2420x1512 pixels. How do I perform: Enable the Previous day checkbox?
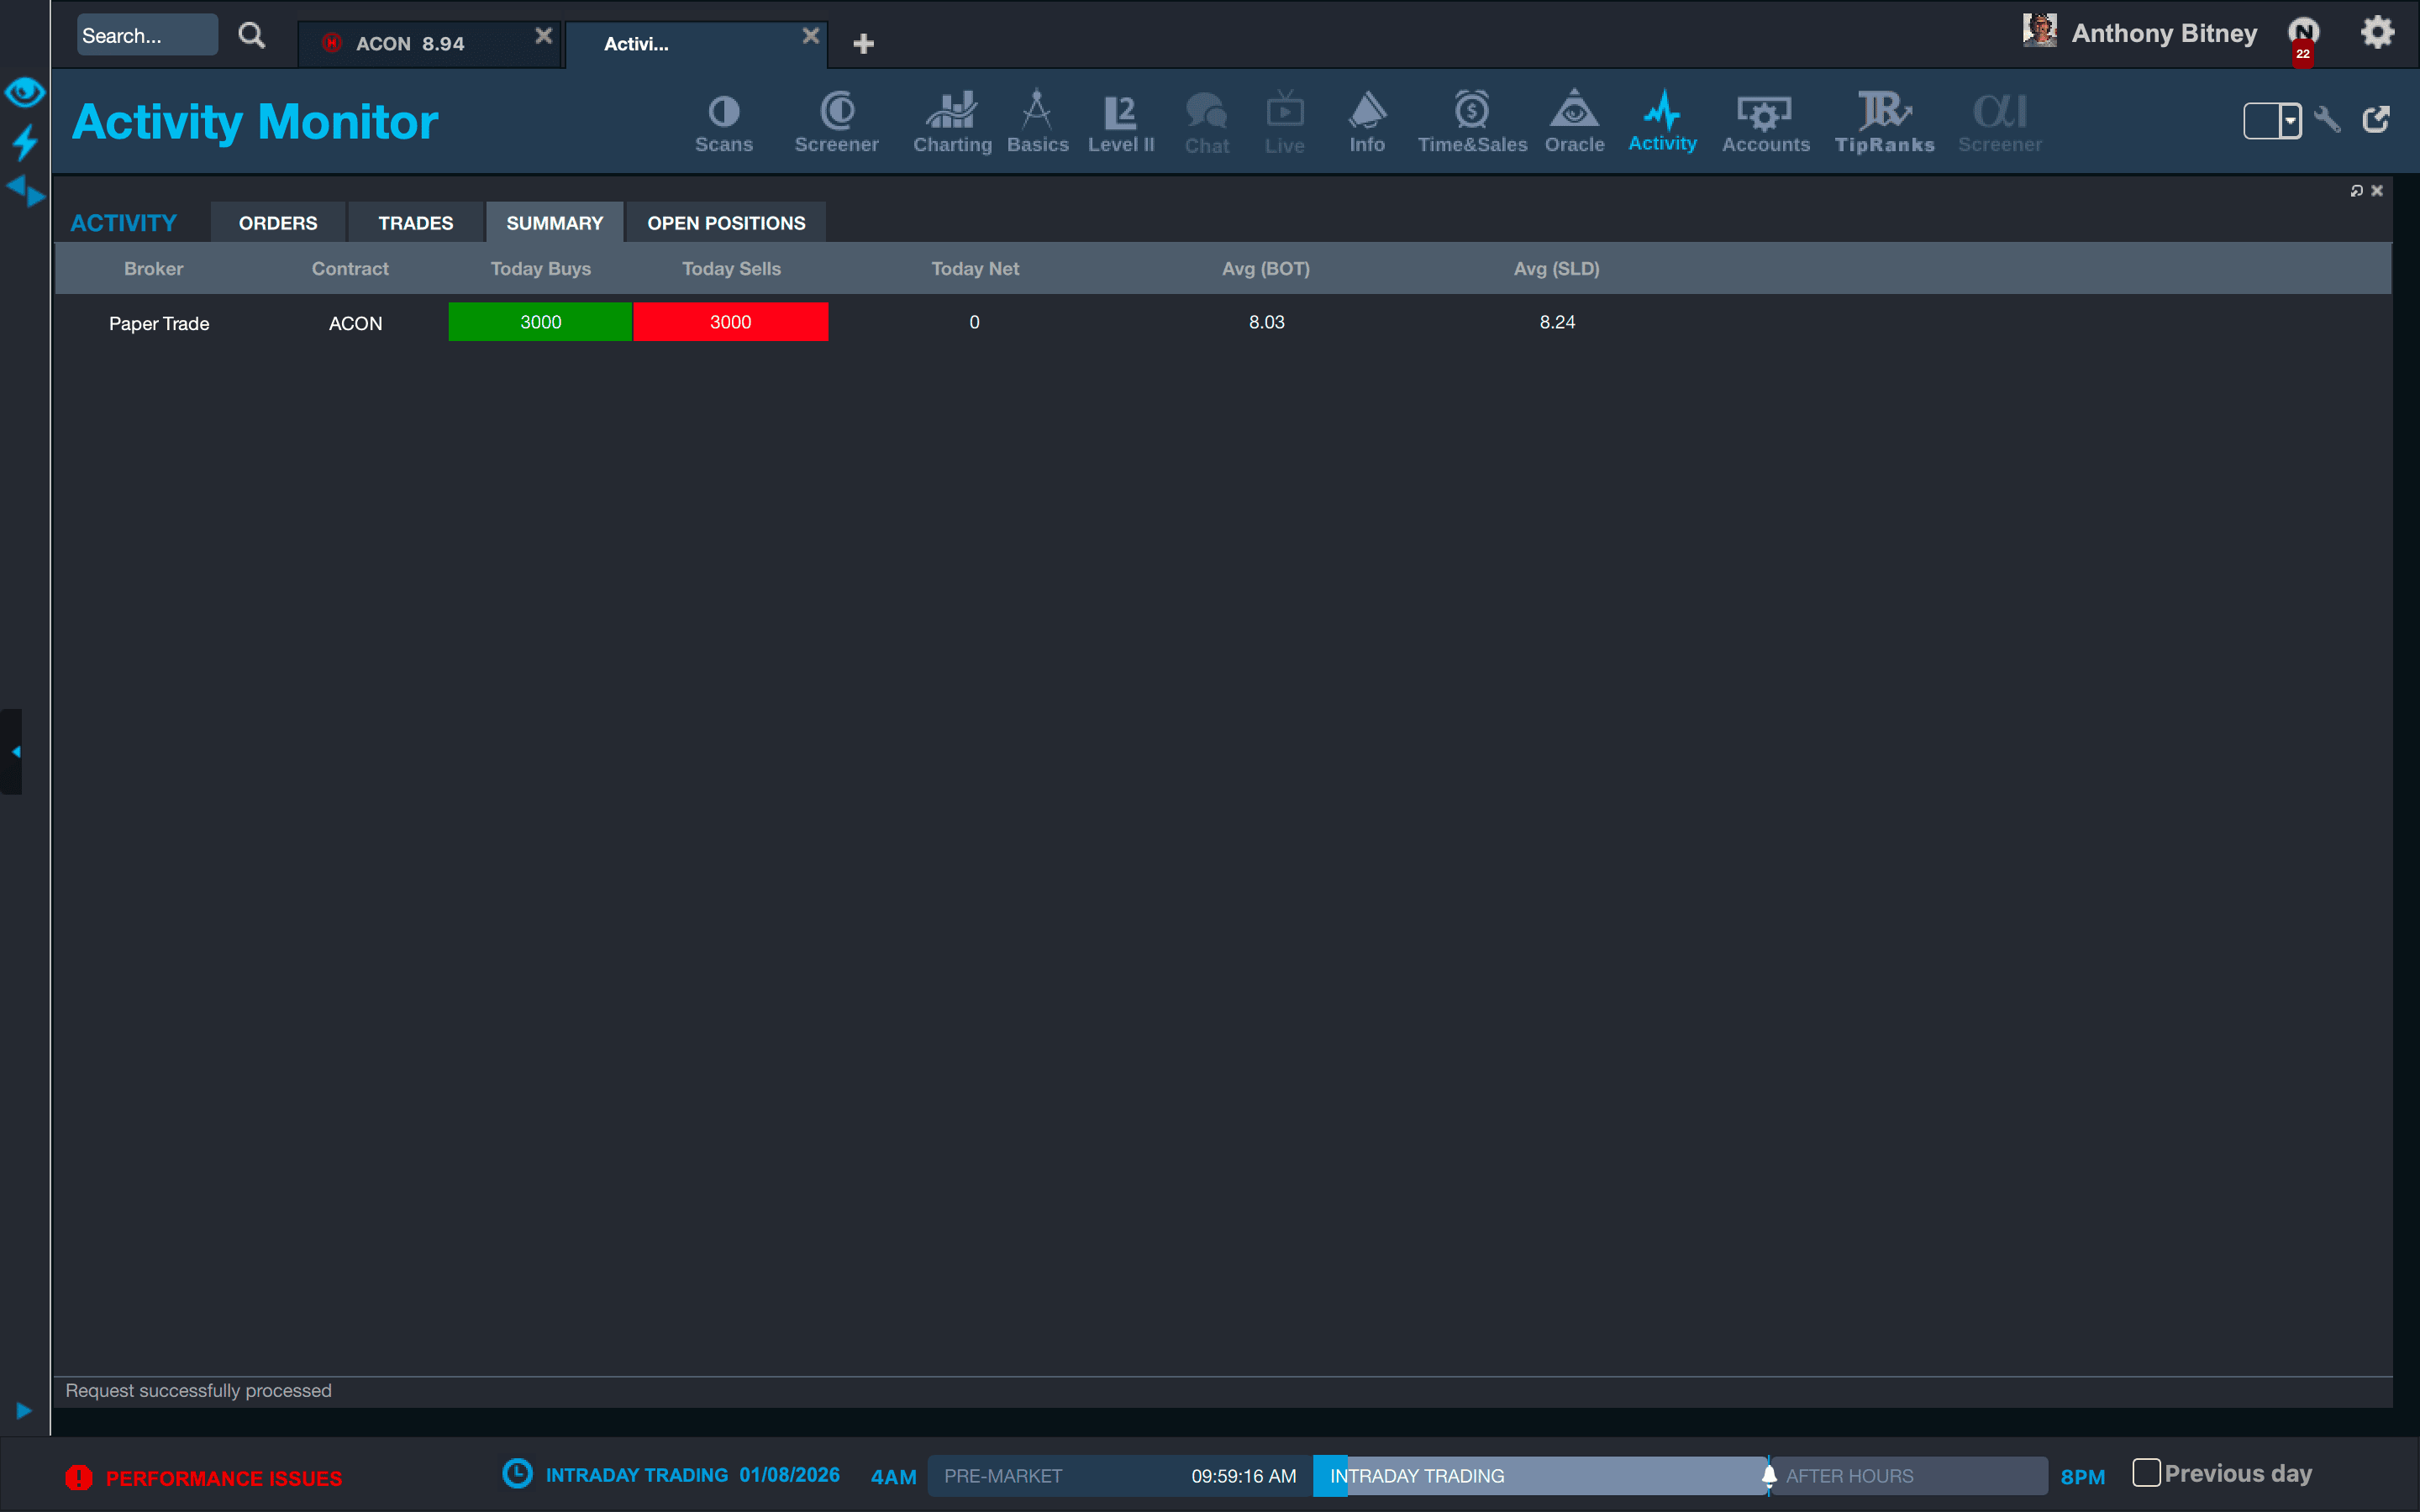tap(2145, 1472)
